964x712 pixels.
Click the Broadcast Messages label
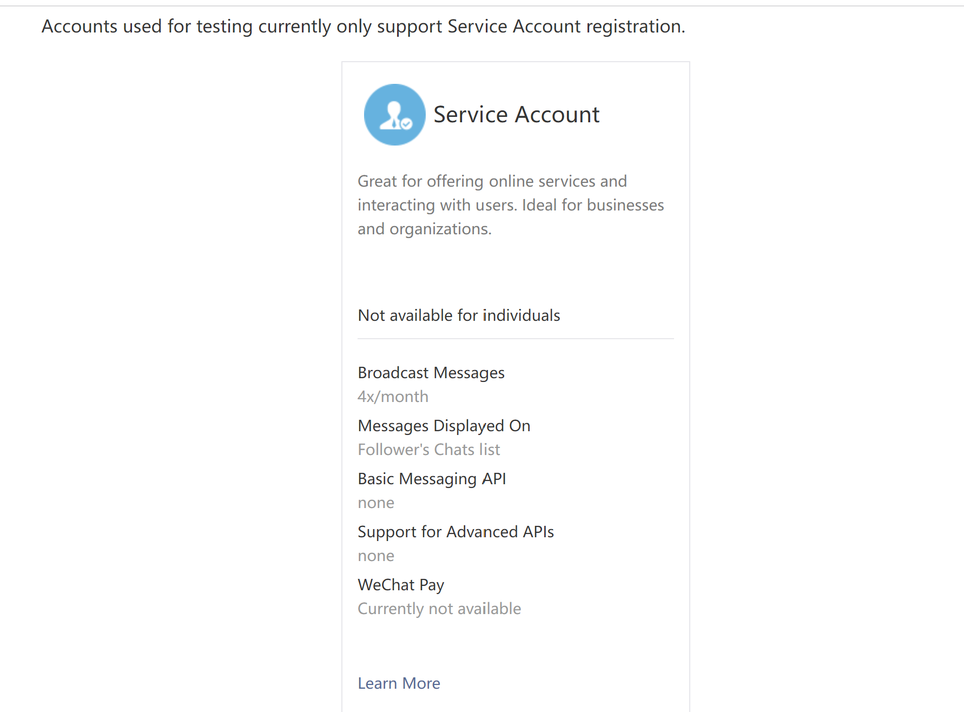(431, 373)
